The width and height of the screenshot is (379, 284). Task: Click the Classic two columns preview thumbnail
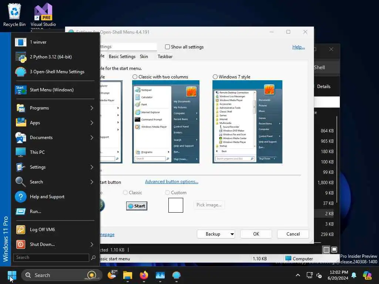166,122
